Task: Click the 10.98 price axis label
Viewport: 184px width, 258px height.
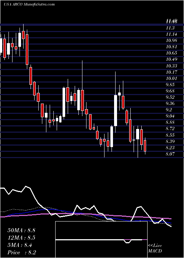Action: (171, 41)
